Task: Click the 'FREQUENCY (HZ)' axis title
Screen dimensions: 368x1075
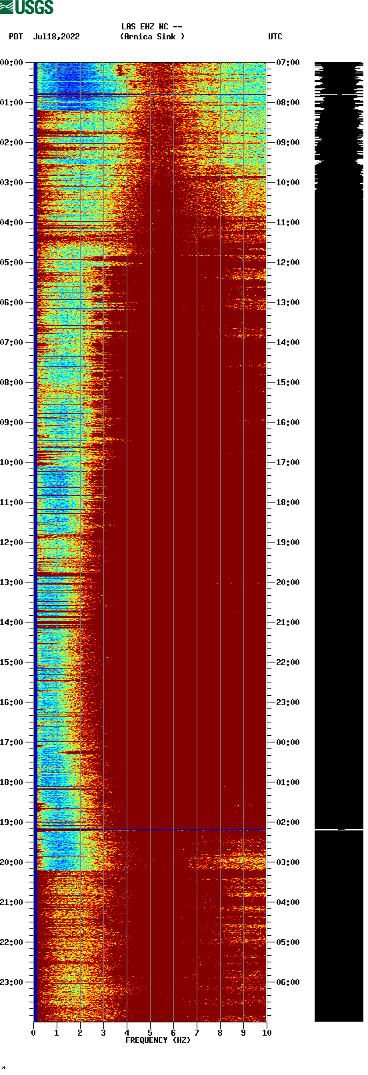Action: [158, 1040]
